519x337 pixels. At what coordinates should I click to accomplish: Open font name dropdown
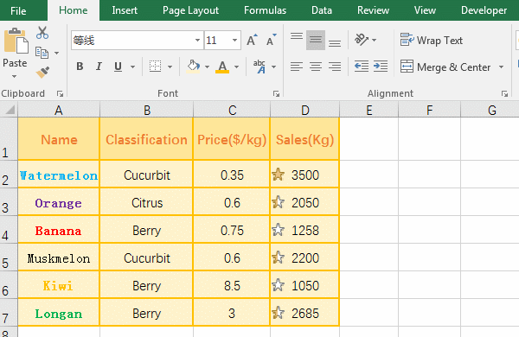(197, 41)
